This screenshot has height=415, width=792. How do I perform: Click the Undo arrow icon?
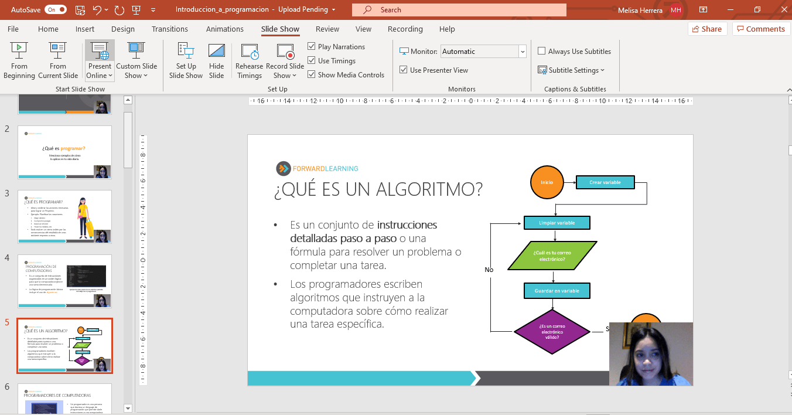click(x=97, y=9)
